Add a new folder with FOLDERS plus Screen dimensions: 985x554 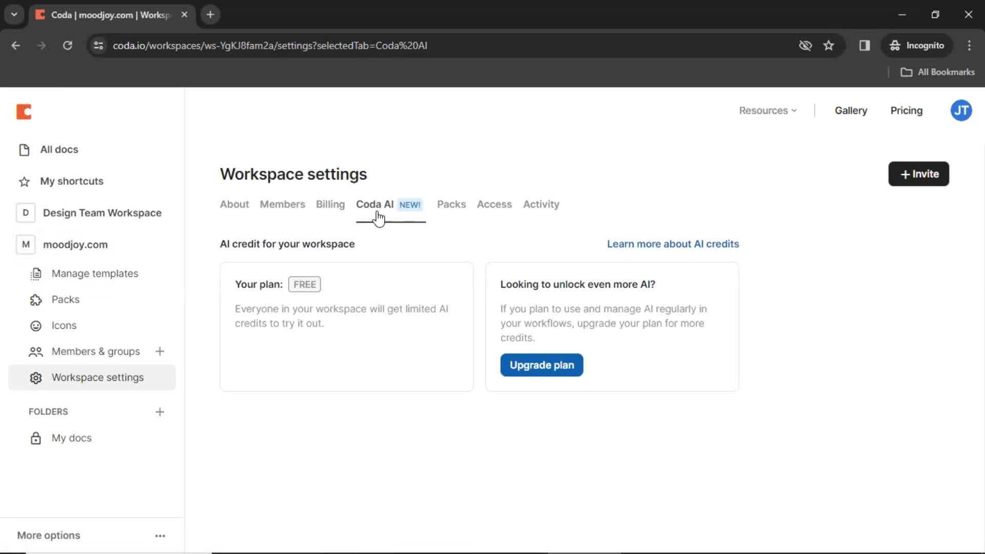160,412
